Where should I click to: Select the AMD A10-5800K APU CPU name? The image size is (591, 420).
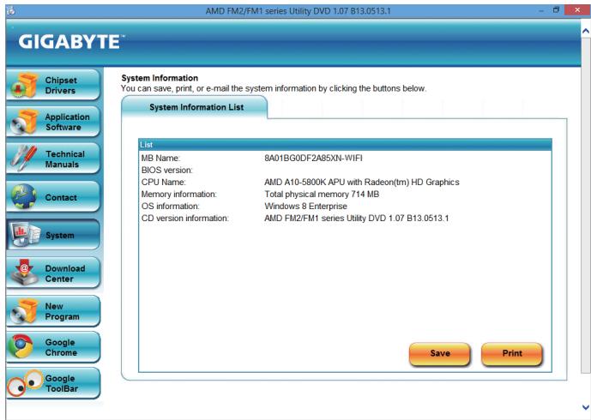(361, 183)
